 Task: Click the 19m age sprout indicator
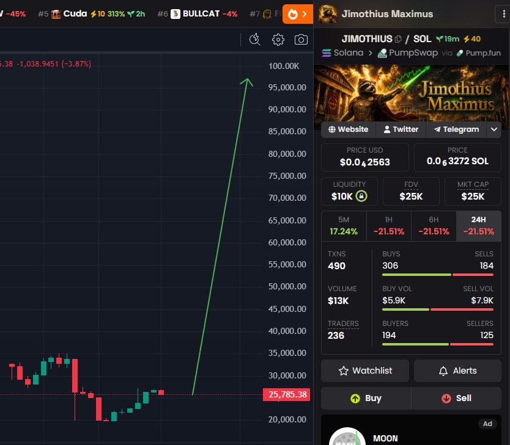448,39
